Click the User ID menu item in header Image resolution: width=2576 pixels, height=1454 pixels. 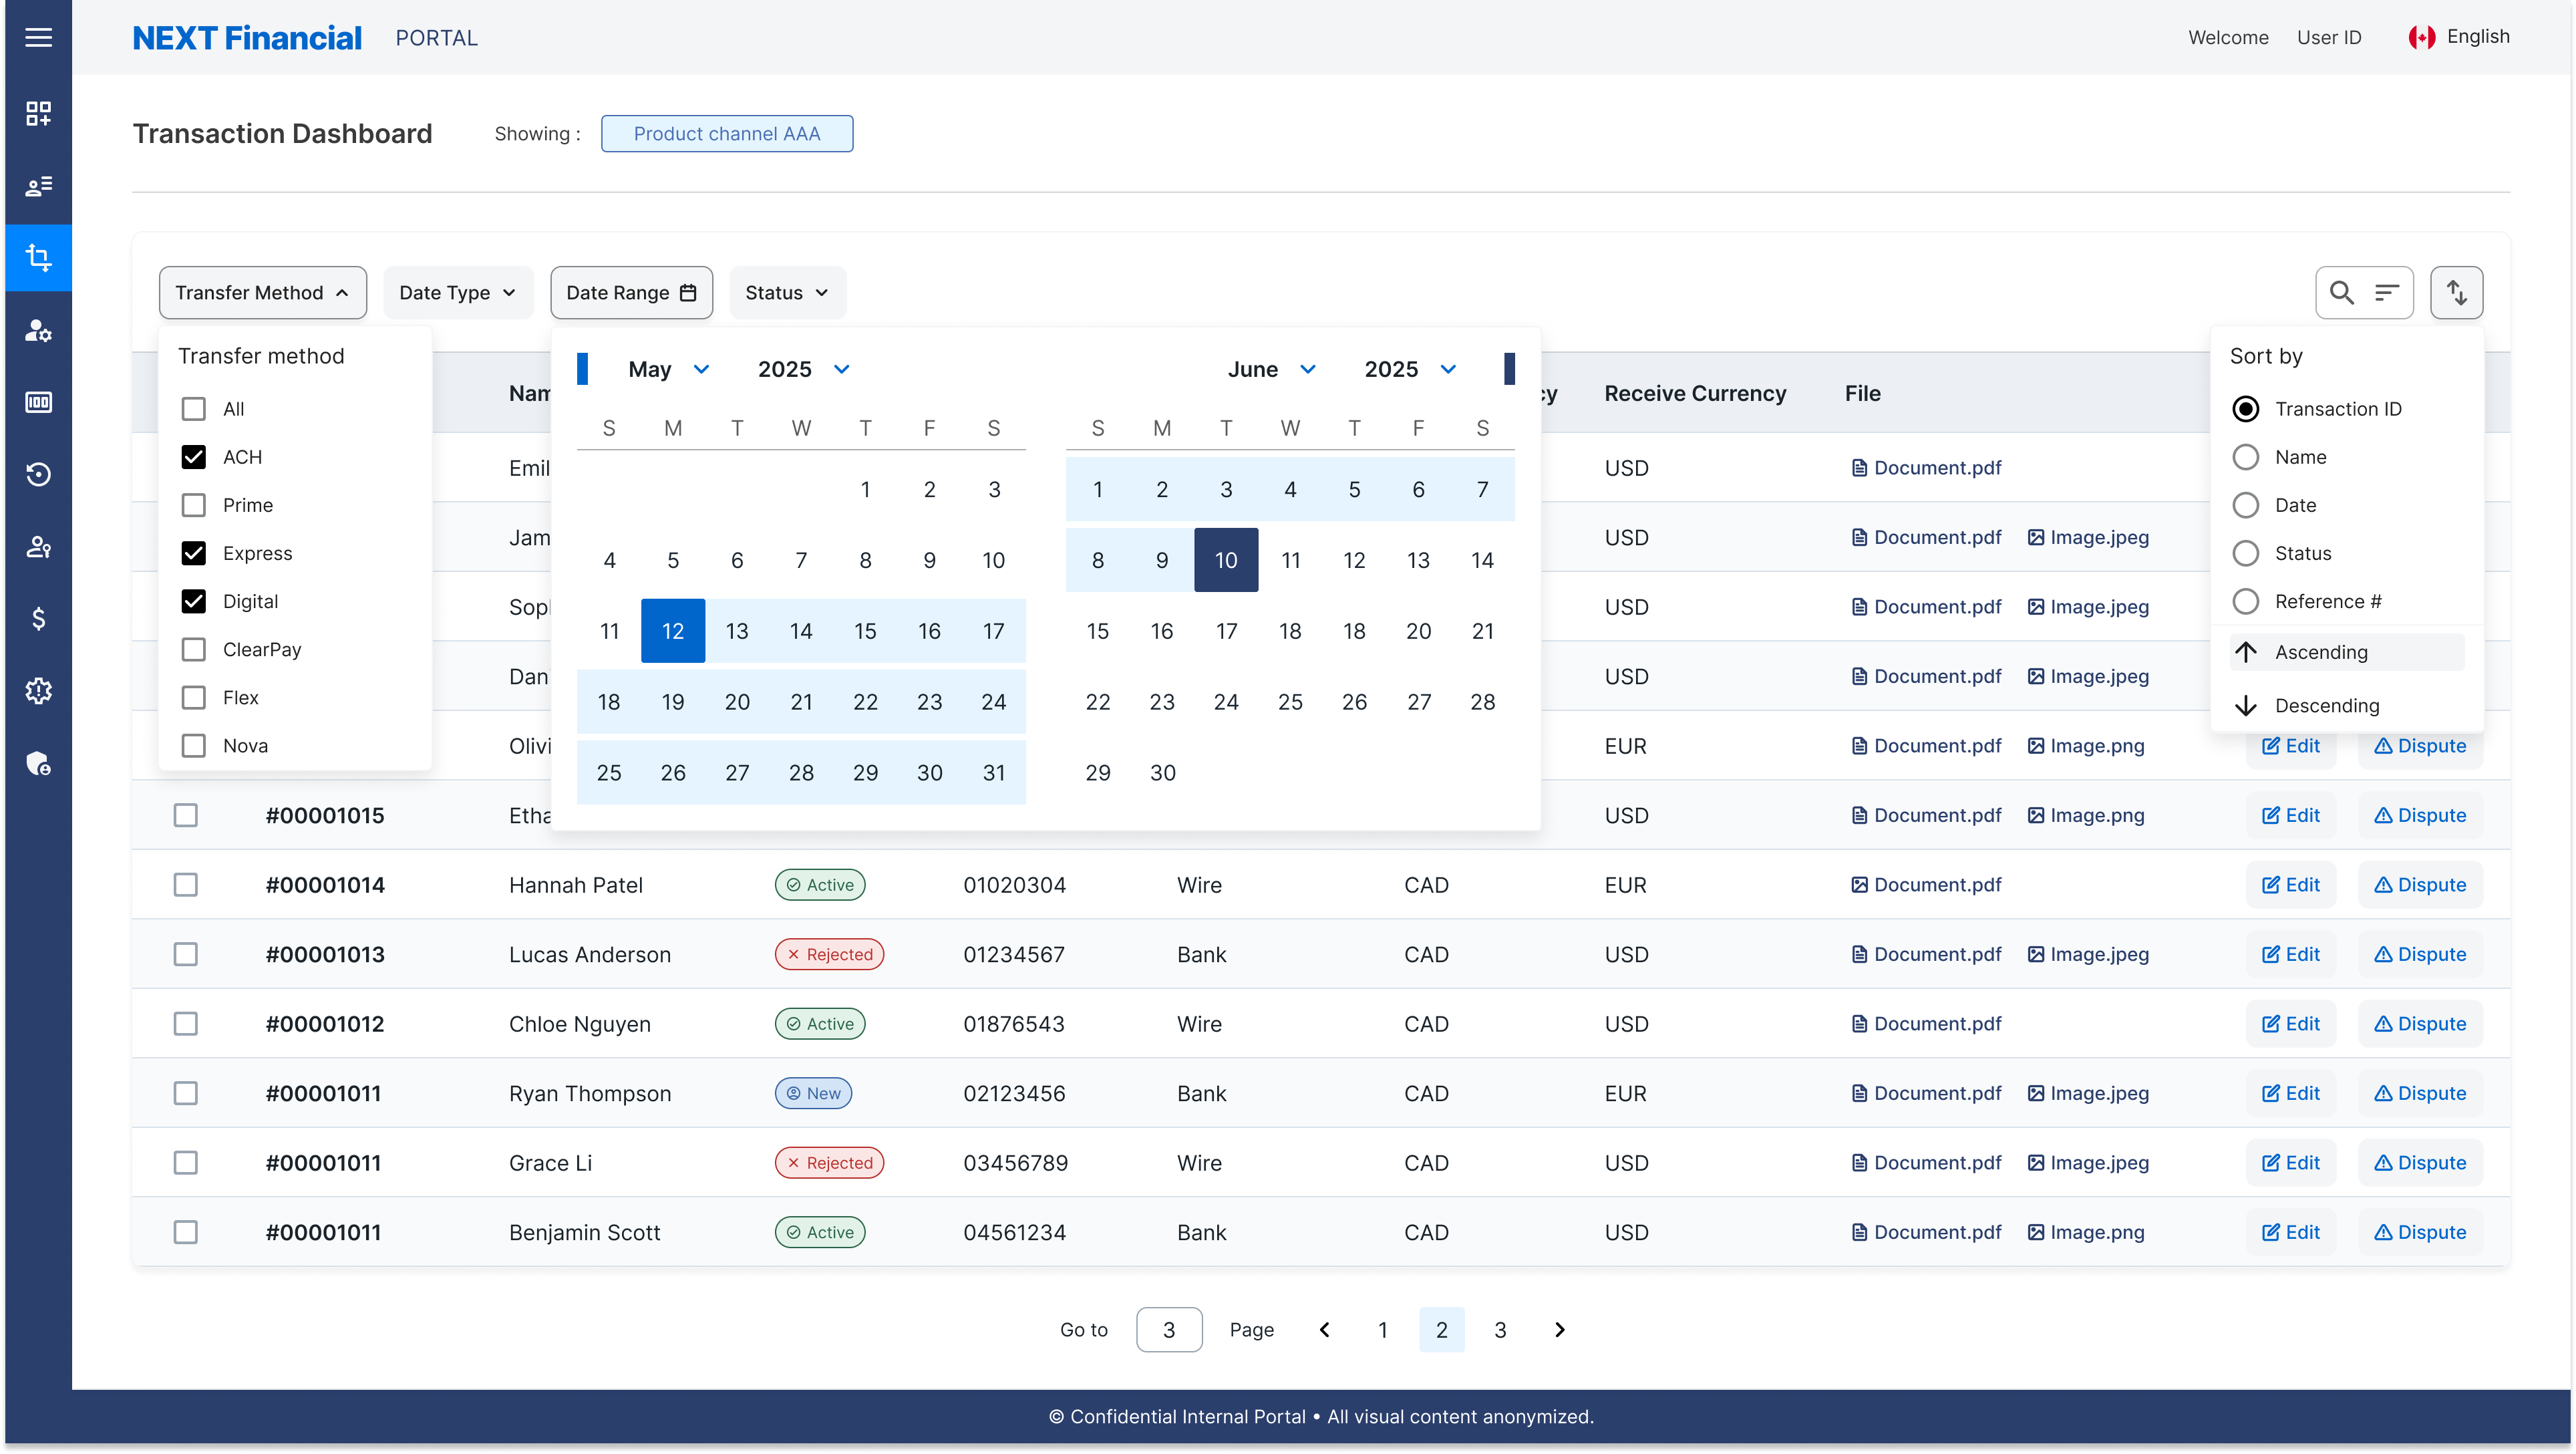[2329, 37]
